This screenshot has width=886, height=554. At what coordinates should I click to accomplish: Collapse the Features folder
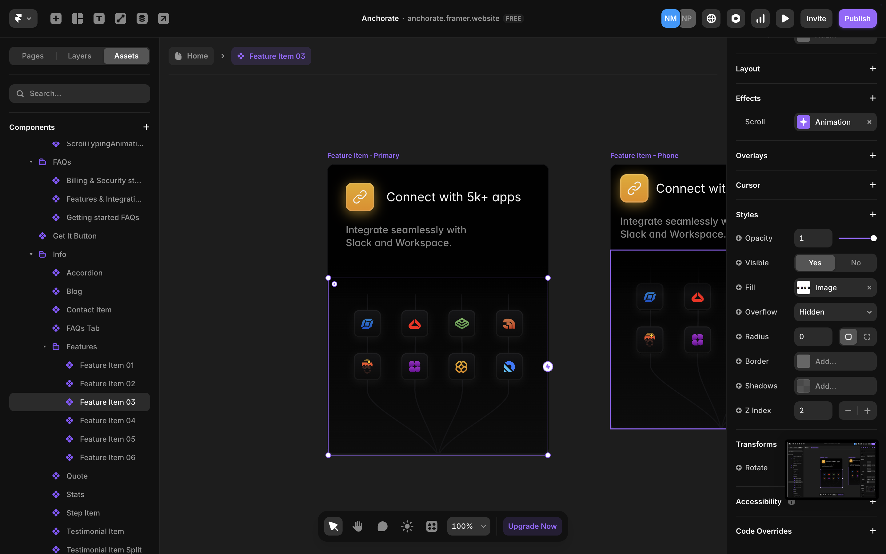coord(45,346)
